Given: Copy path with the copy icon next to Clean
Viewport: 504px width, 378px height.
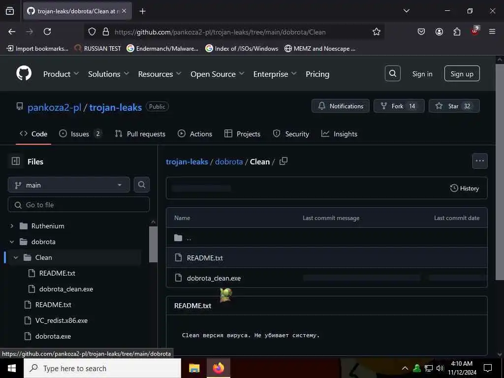Looking at the screenshot, I should 283,161.
